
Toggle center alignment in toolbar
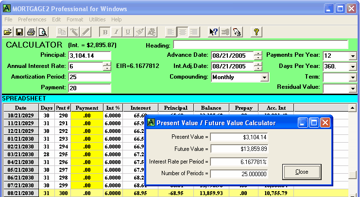click(x=183, y=32)
